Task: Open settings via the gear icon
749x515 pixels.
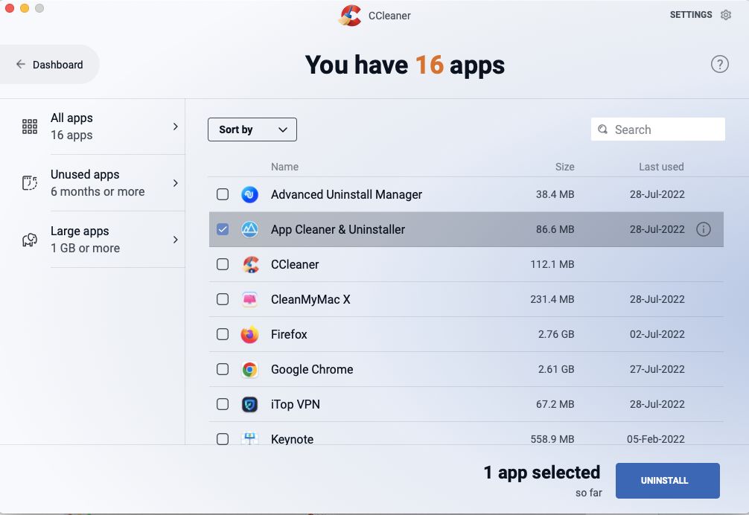Action: 726,15
